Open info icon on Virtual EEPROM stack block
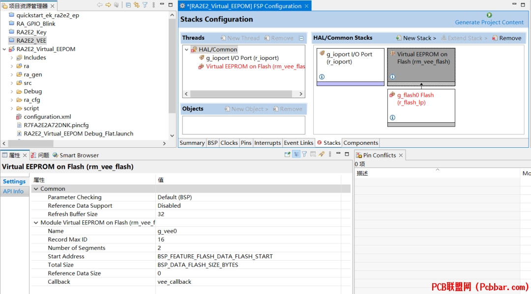Viewport: 531px width, 294px height. coord(392,77)
